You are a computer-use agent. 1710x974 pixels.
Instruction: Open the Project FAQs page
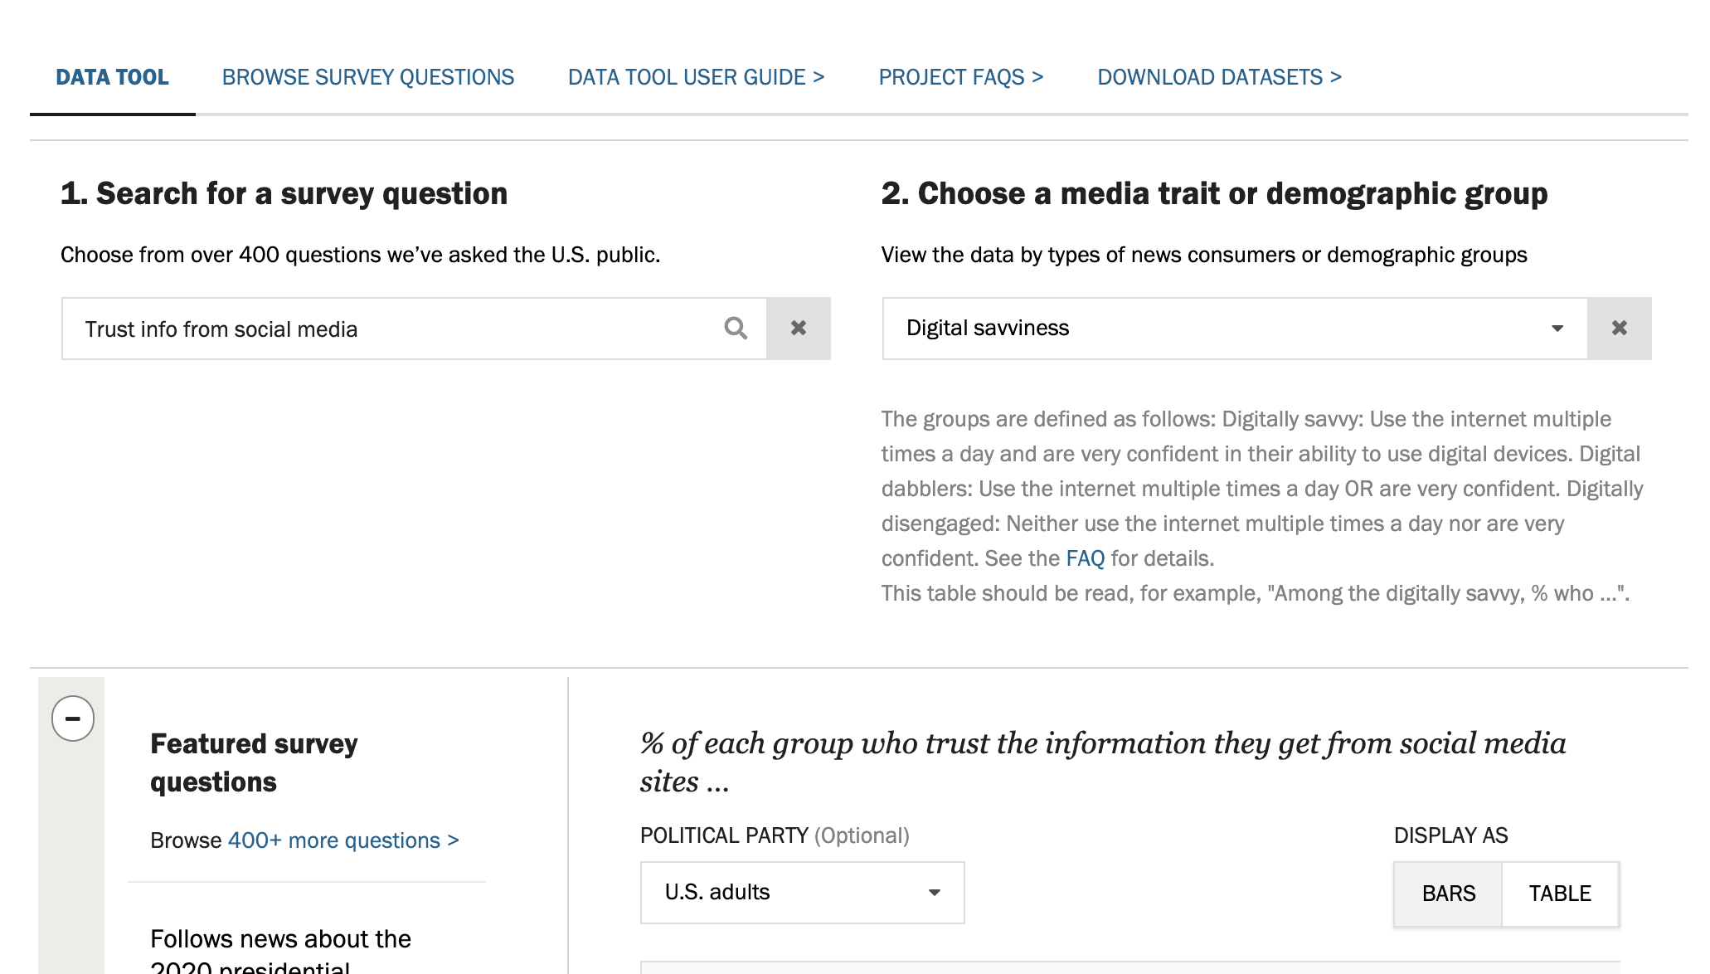coord(960,77)
